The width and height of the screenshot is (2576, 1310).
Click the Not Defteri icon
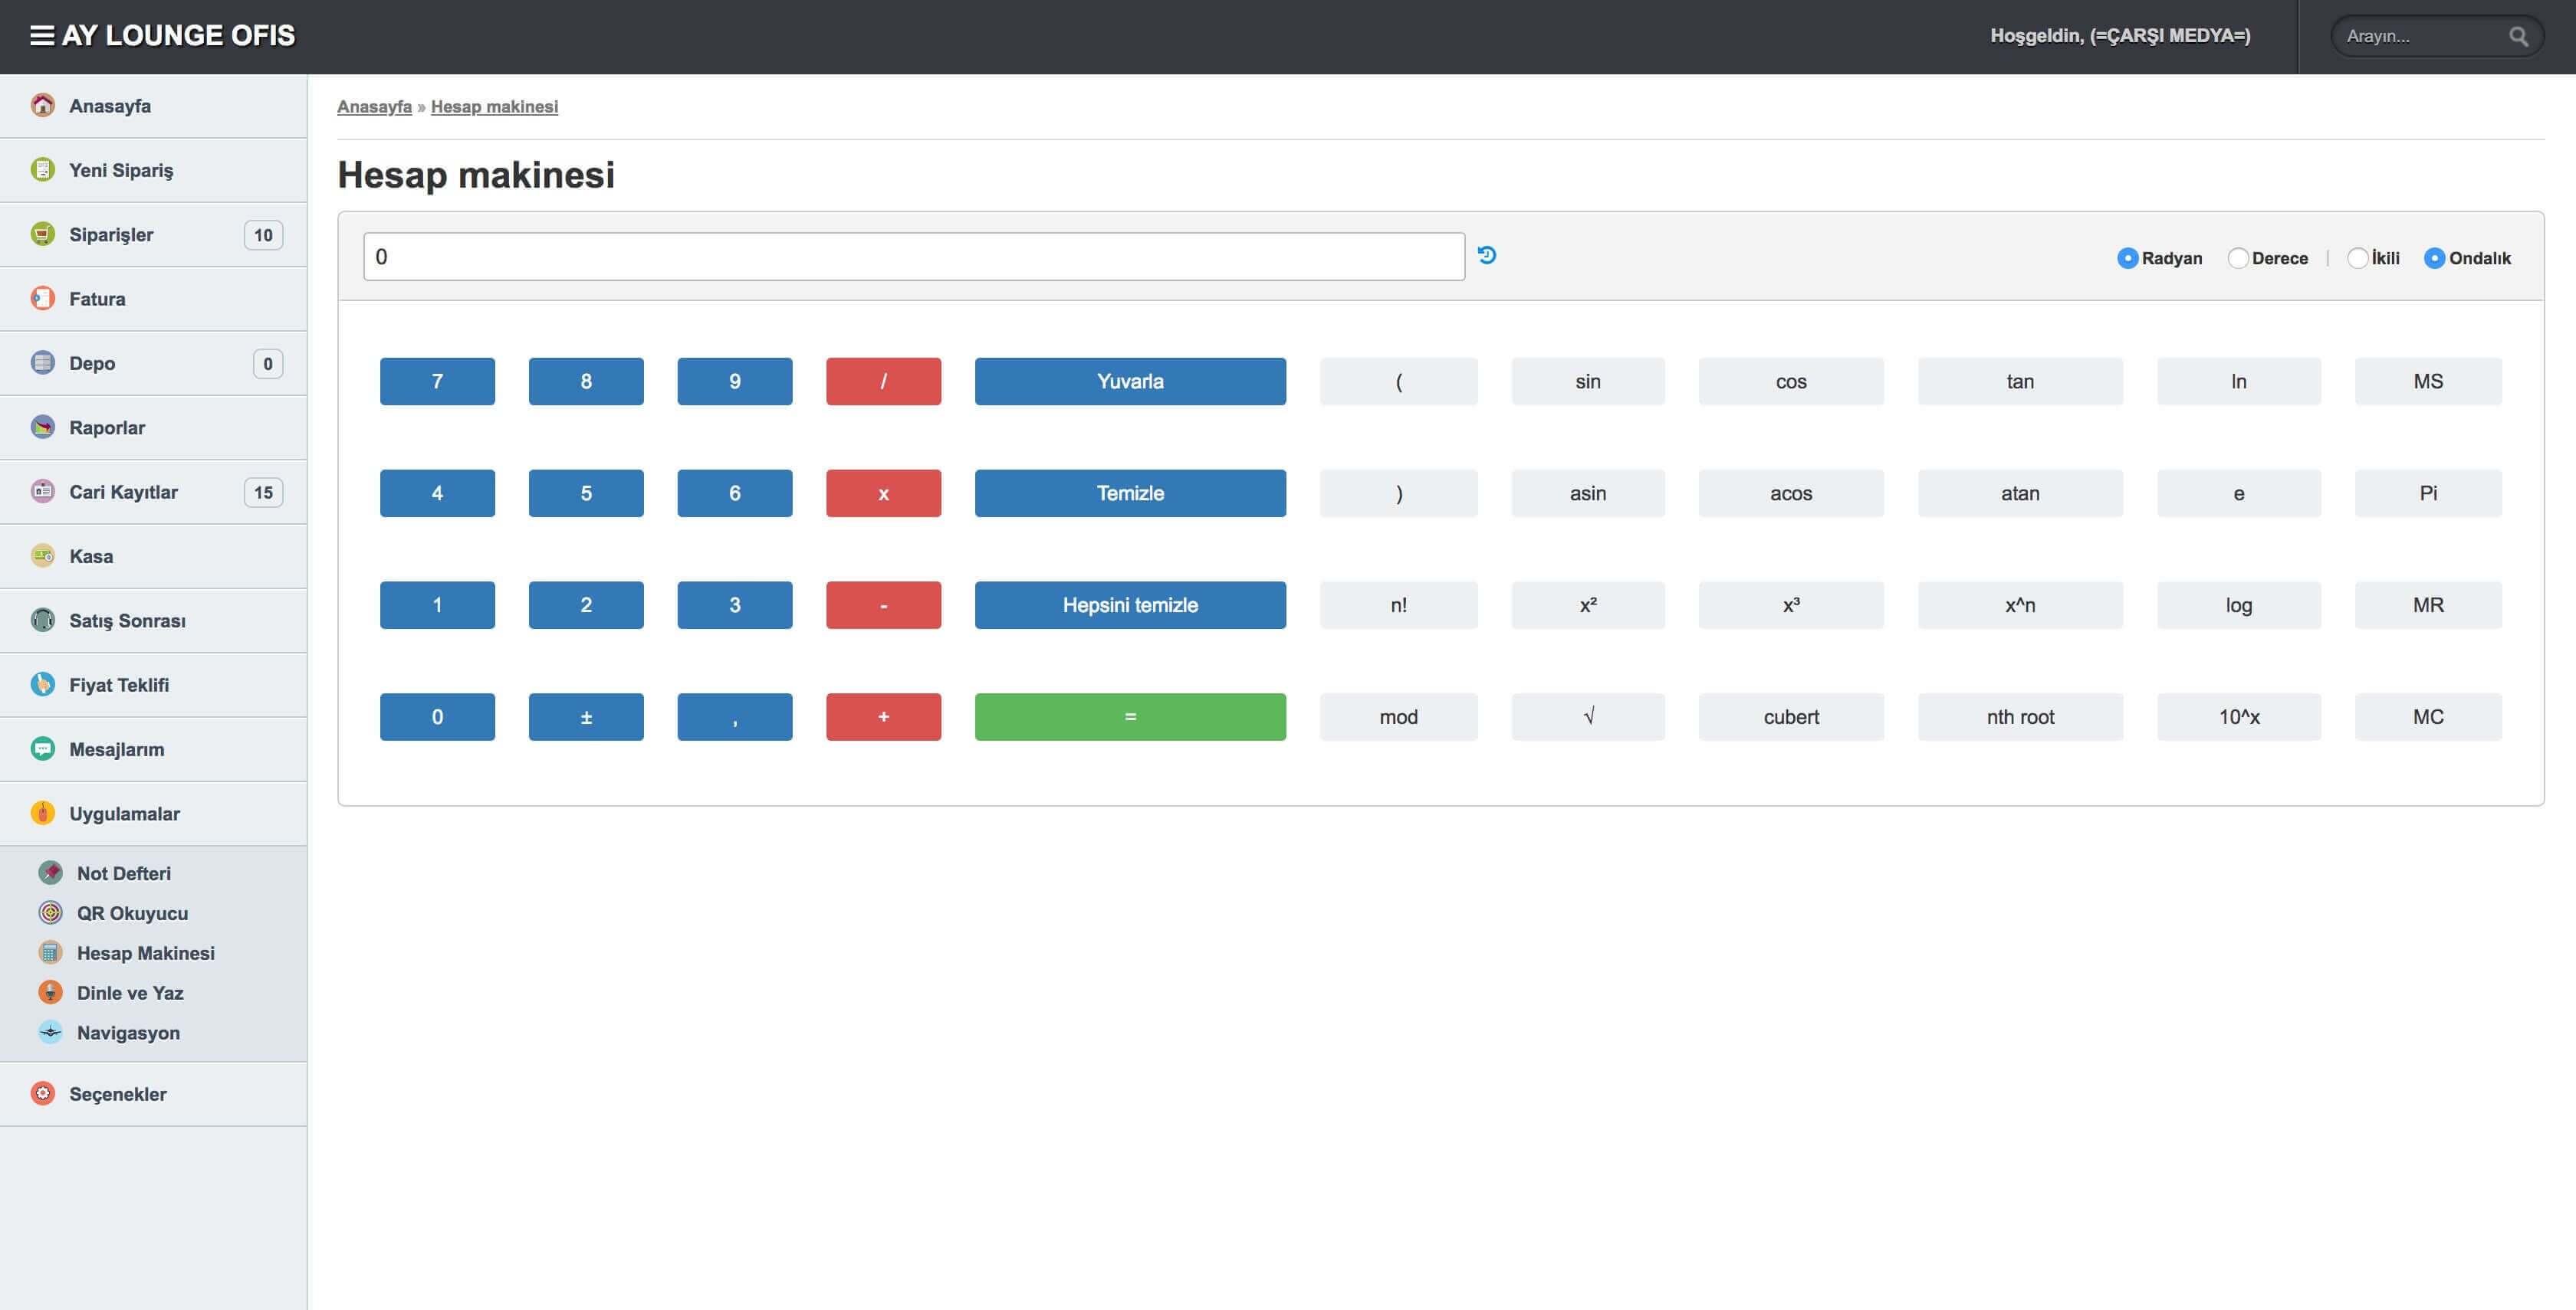click(x=50, y=873)
